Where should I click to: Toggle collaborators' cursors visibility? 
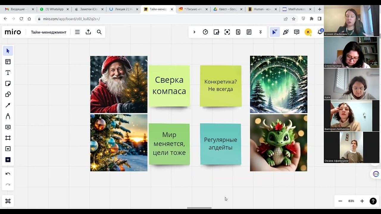pyautogui.click(x=274, y=32)
